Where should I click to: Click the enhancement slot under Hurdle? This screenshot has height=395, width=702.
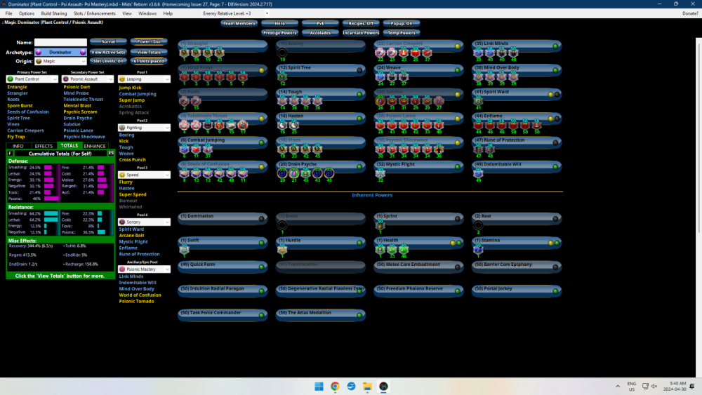[282, 250]
